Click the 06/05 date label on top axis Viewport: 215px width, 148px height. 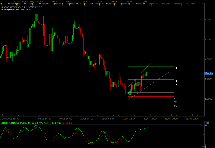55,2
